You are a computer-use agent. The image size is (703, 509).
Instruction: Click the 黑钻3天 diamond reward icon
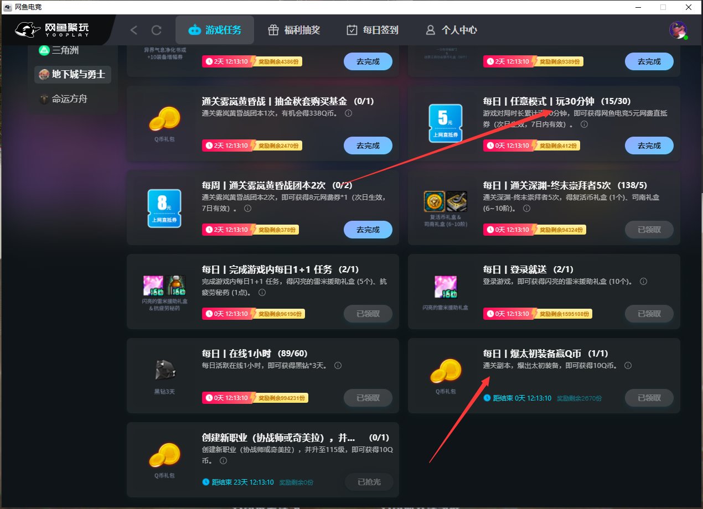pyautogui.click(x=164, y=370)
